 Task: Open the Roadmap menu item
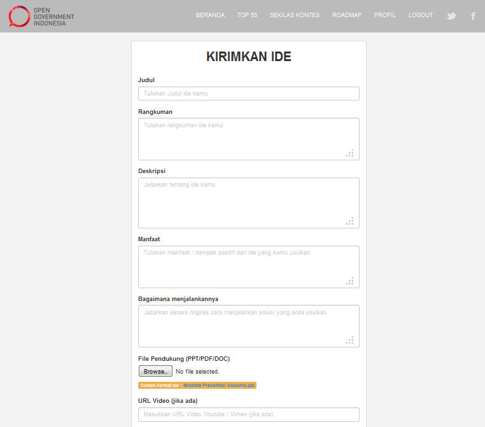click(x=346, y=15)
